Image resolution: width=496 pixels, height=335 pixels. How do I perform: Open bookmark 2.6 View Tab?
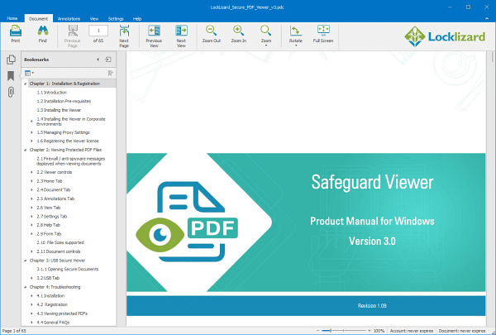(49, 208)
